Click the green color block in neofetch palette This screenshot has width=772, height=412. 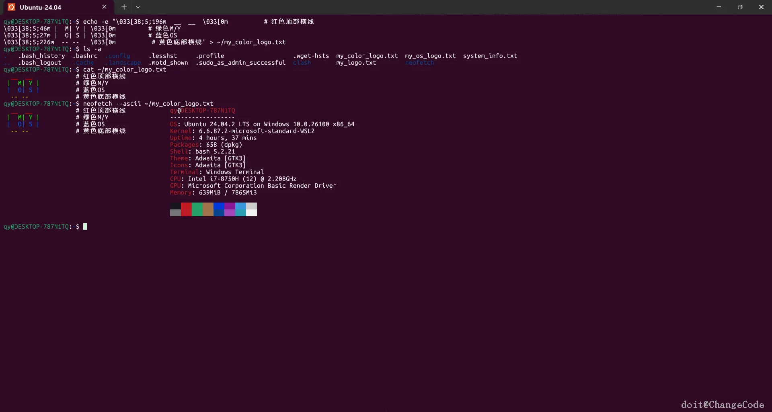(197, 209)
